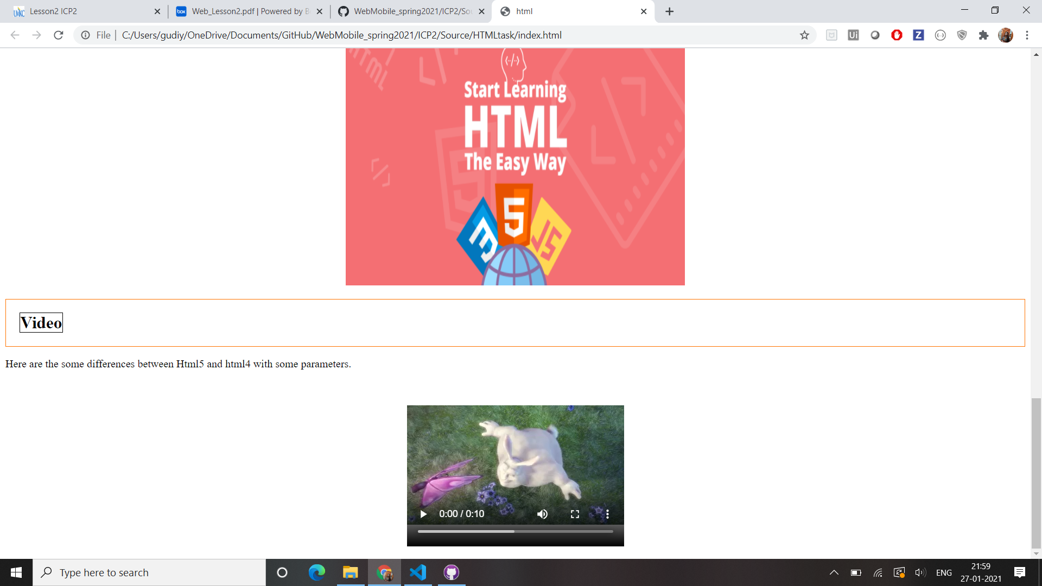Seek along the video progress bar
This screenshot has width=1042, height=586.
(514, 532)
